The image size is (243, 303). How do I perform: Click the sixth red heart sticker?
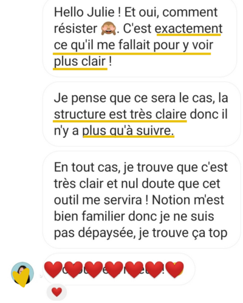[x=154, y=269]
